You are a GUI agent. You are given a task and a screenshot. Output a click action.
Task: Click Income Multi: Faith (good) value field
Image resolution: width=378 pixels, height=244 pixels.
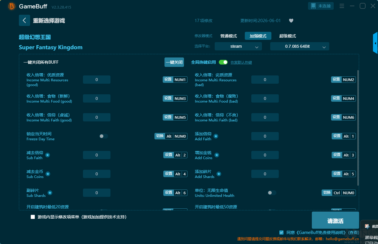tap(97, 117)
